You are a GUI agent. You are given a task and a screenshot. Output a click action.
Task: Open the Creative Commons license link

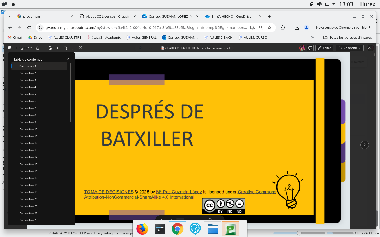(x=256, y=192)
